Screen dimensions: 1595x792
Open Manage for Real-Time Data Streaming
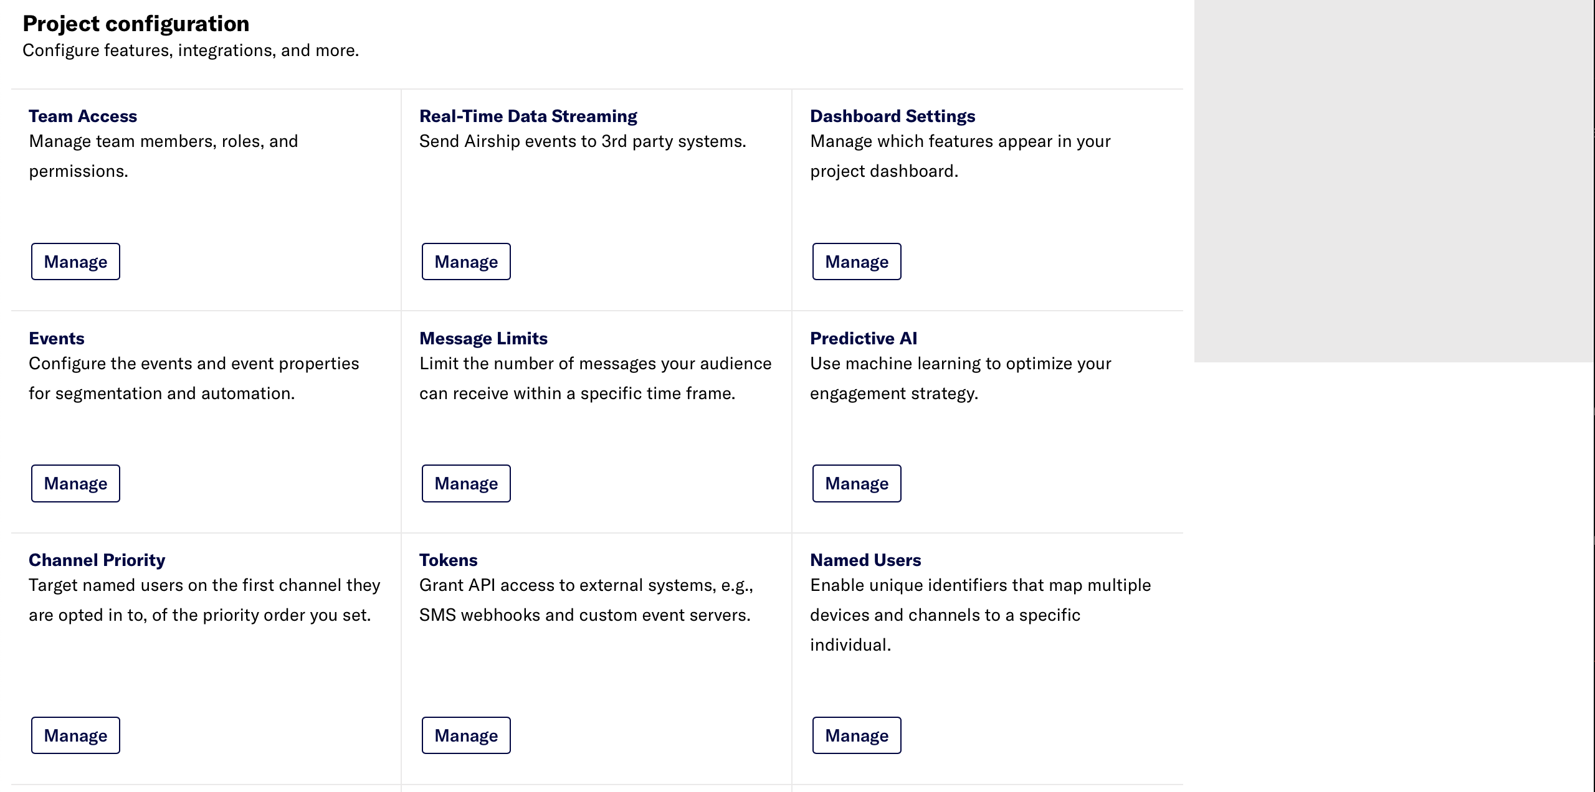[x=466, y=262]
